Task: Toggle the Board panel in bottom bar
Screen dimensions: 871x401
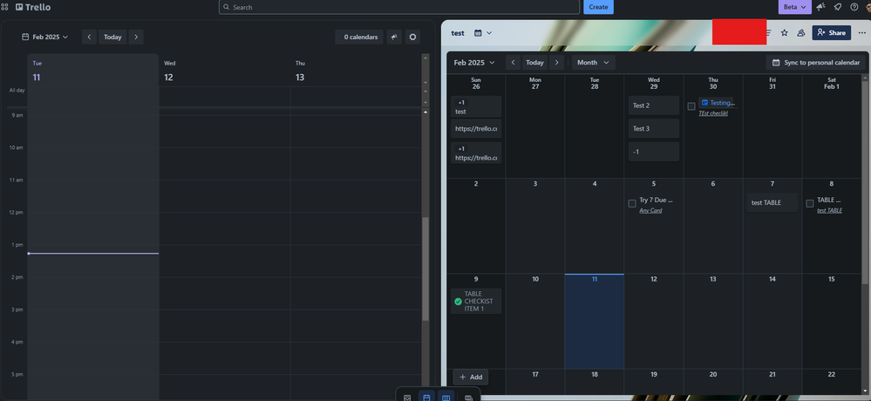Action: [446, 398]
